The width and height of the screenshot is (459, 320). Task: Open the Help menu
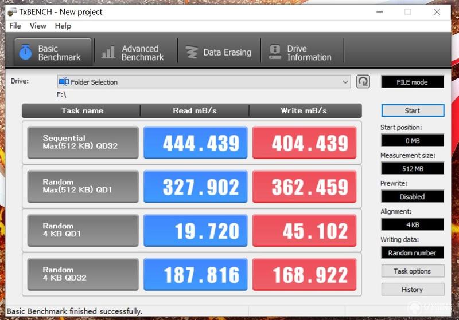pos(63,26)
